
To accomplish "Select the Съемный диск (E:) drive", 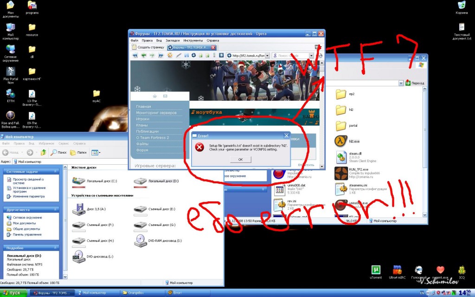I will tap(140, 209).
